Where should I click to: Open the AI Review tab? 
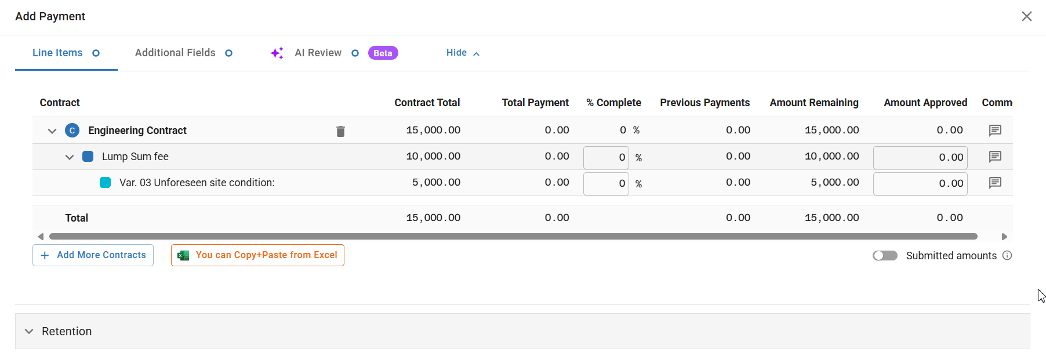click(x=318, y=53)
